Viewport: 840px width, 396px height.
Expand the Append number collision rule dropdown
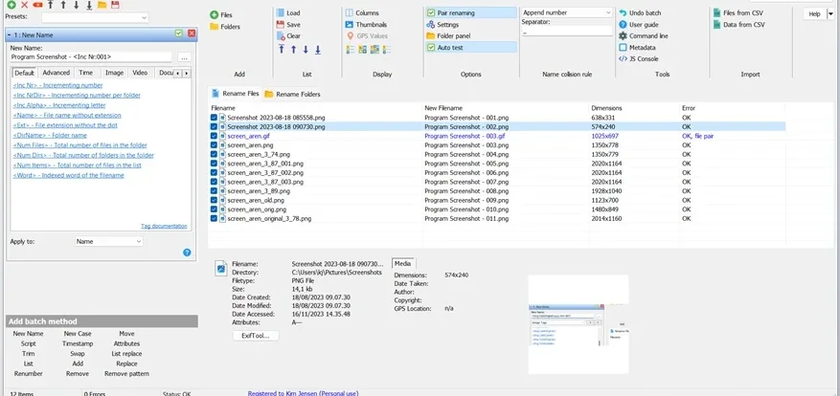[x=567, y=12]
